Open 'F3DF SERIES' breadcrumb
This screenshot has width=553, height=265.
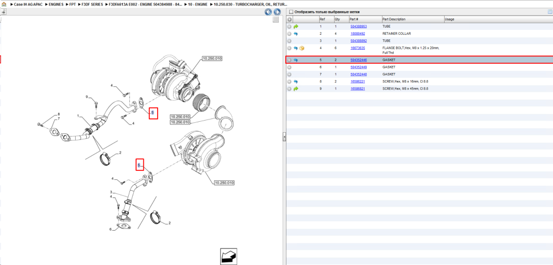93,4
